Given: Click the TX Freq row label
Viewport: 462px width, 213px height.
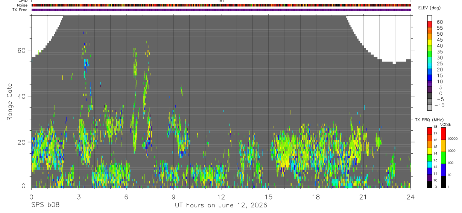Looking at the screenshot, I should [20, 10].
